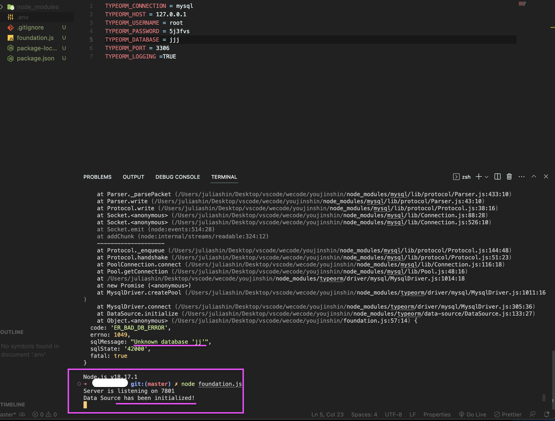Change indentation via Spaces: 4
The image size is (555, 421).
point(364,414)
